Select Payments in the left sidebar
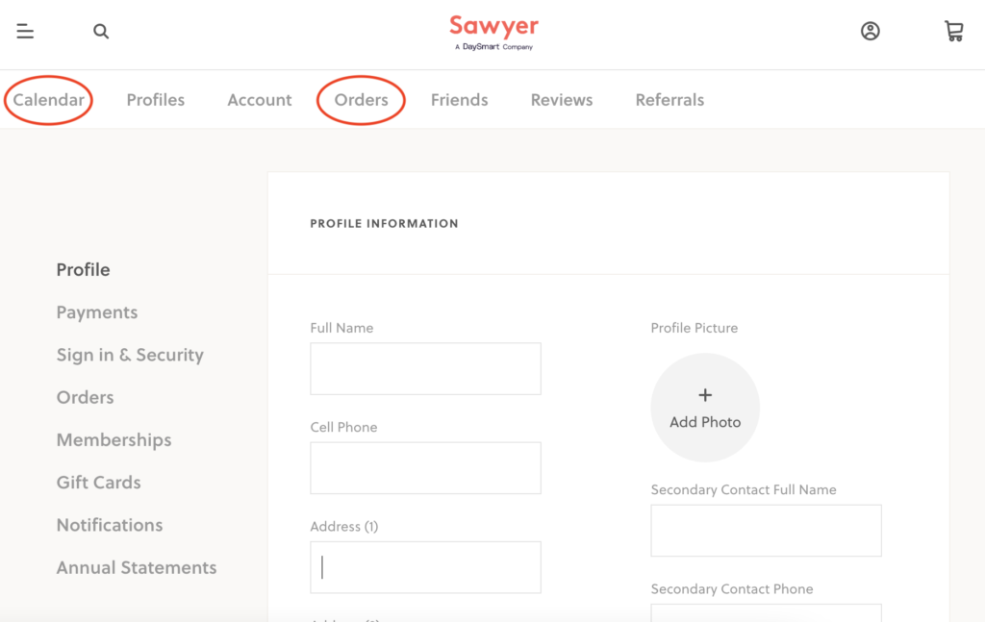985x622 pixels. [97, 312]
